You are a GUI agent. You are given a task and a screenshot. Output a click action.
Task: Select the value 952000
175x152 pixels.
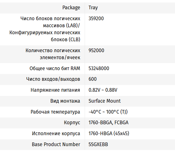(x=96, y=50)
